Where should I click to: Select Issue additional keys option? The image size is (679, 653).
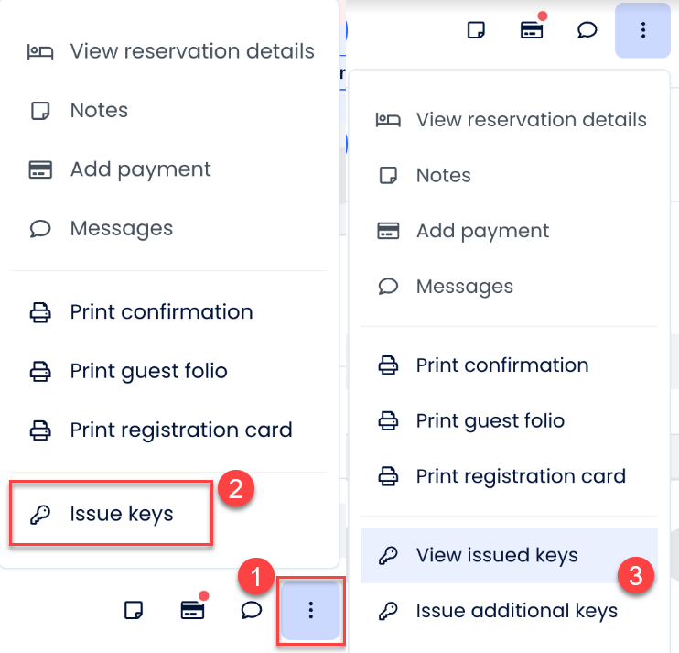point(516,611)
